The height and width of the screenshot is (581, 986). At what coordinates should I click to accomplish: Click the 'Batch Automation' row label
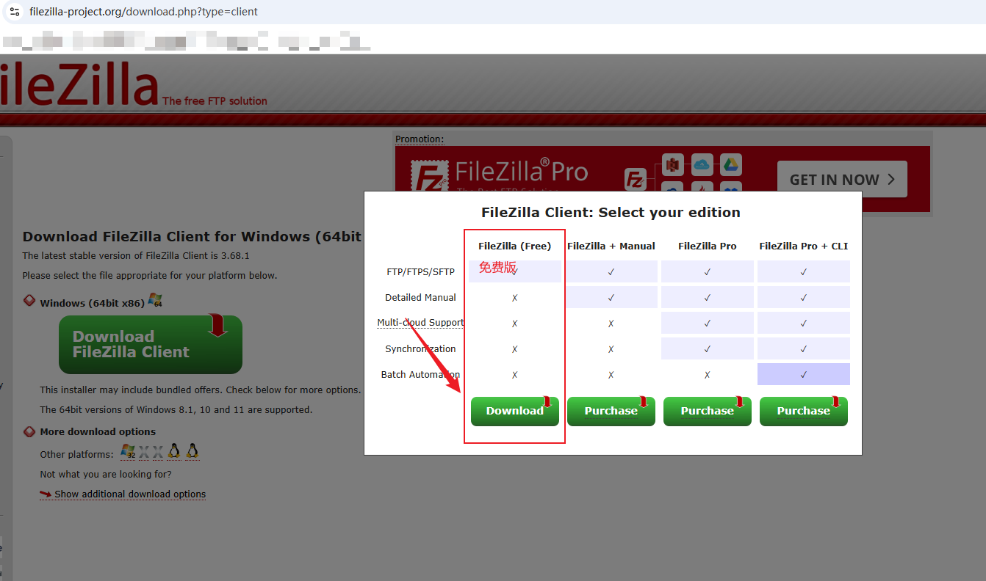(x=420, y=375)
